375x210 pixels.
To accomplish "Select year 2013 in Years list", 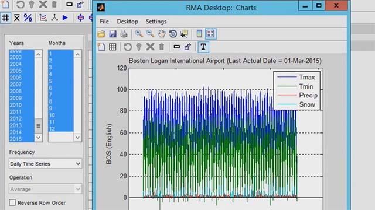I will click(x=22, y=125).
